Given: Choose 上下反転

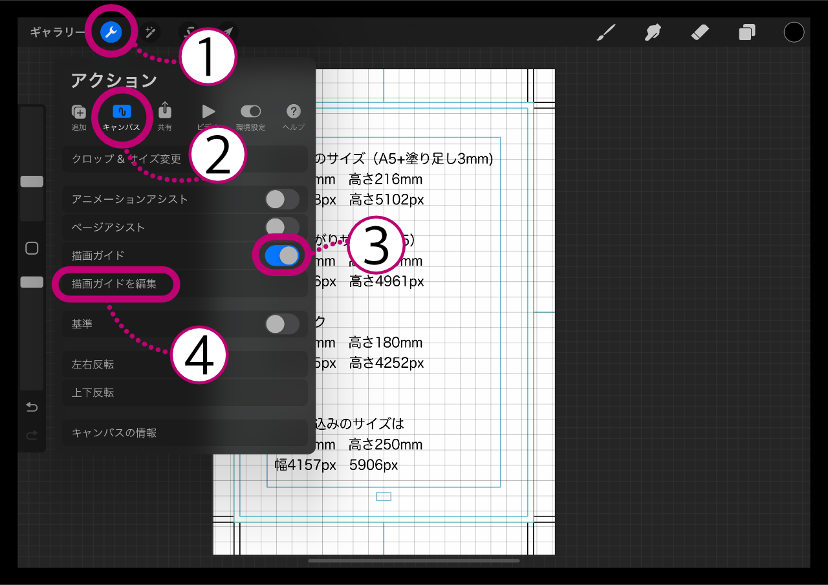Looking at the screenshot, I should [x=185, y=392].
